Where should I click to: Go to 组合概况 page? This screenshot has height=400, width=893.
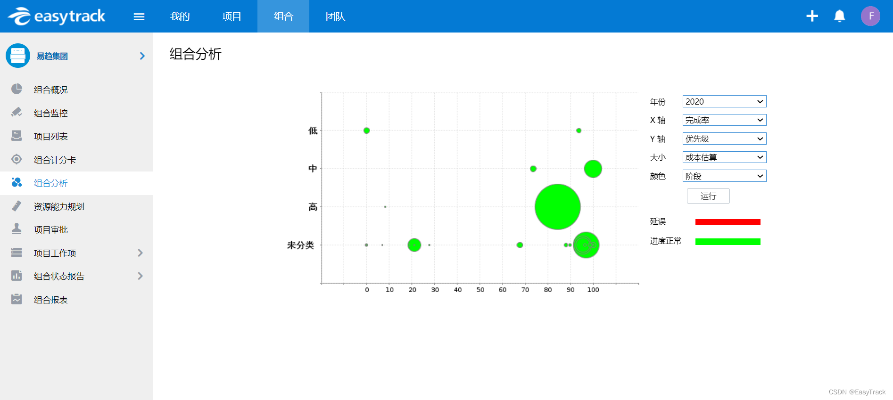[x=50, y=90]
